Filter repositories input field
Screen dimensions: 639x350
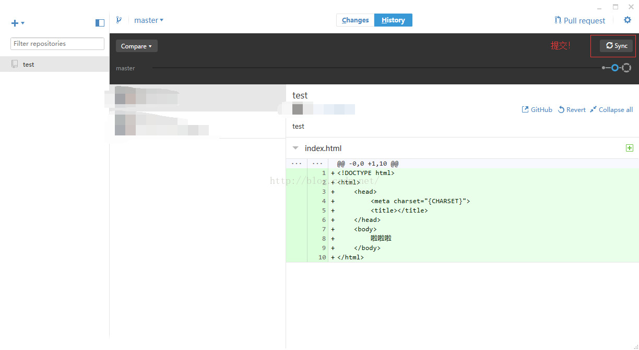click(57, 44)
